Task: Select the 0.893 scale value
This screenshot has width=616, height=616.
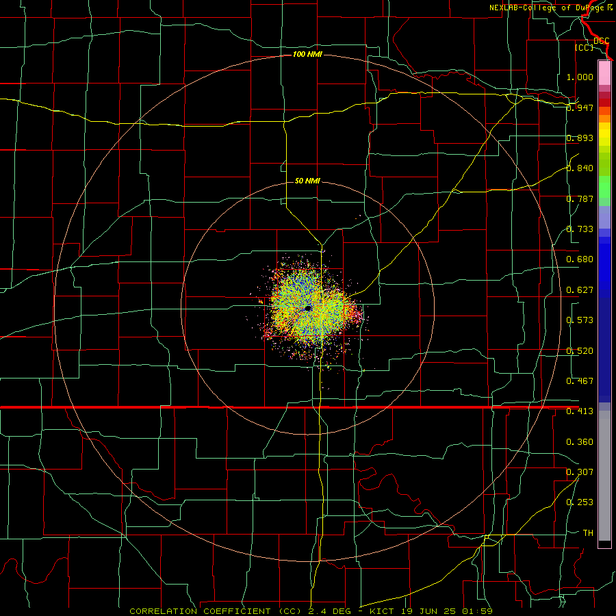Action: pyautogui.click(x=580, y=138)
